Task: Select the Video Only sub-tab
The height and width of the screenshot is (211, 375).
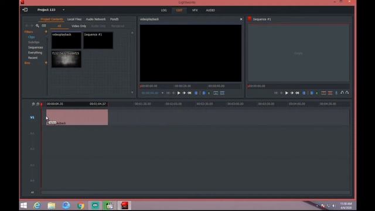Action: [x=79, y=26]
